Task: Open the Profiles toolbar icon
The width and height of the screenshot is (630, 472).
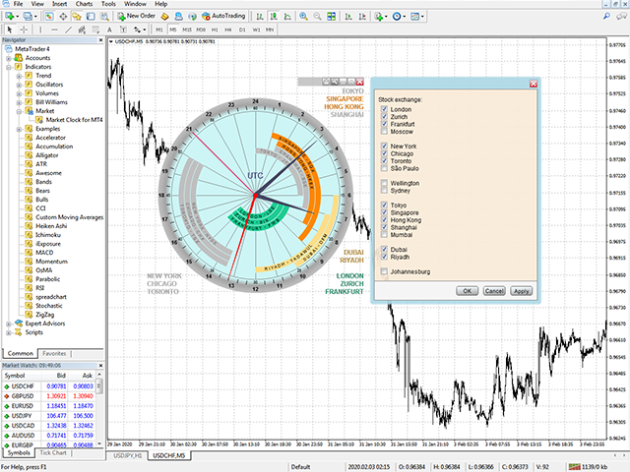Action: pos(28,16)
